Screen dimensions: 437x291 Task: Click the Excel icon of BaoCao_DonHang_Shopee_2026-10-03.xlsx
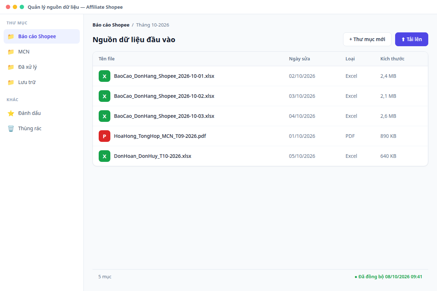click(105, 116)
